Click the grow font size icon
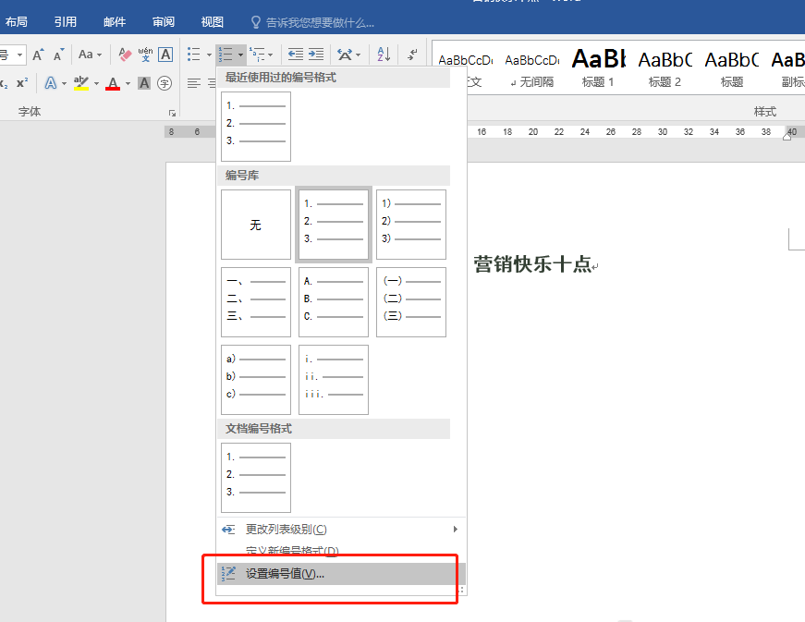The image size is (805, 622). [38, 55]
